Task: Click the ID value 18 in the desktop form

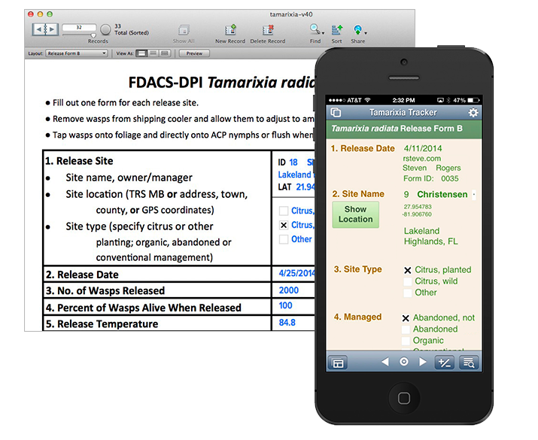Action: [x=293, y=162]
